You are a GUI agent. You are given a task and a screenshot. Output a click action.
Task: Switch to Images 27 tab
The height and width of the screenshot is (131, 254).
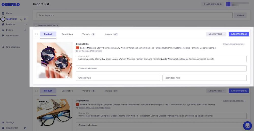coord(111,91)
